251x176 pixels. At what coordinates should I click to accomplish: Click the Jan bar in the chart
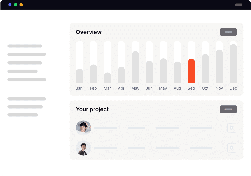pyautogui.click(x=79, y=76)
